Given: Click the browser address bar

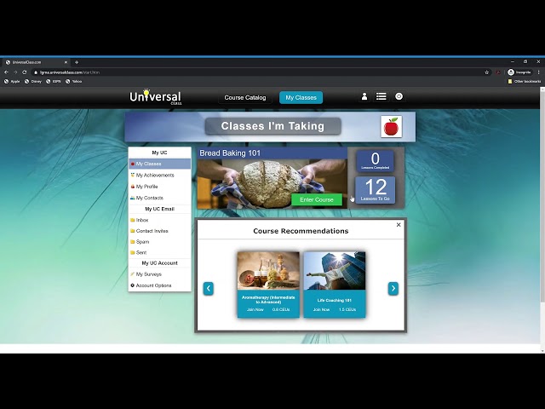Looking at the screenshot, I should pyautogui.click(x=260, y=72).
